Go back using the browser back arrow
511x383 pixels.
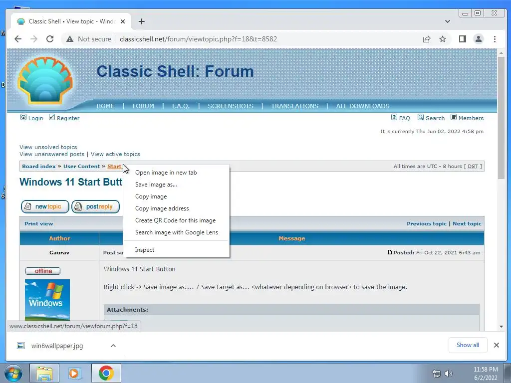(x=18, y=39)
